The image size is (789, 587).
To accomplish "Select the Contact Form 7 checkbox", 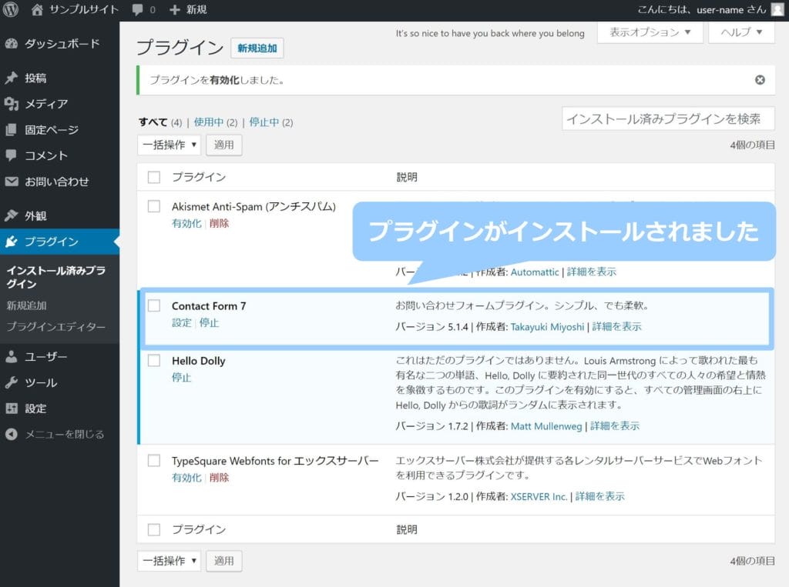I will point(154,305).
